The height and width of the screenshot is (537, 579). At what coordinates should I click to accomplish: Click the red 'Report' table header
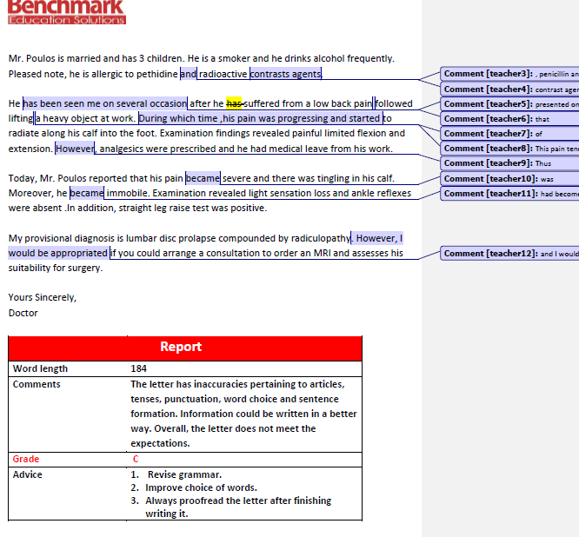185,347
